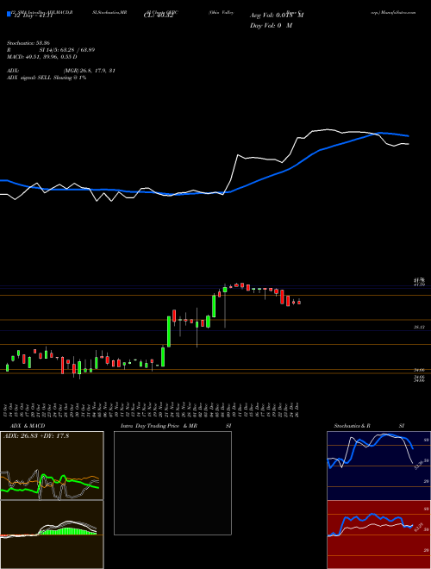Screen dimensions: 431x569
Task: Click the 'MACD: 40.51, 39.96, 0.55 D' line
Action: [41, 57]
